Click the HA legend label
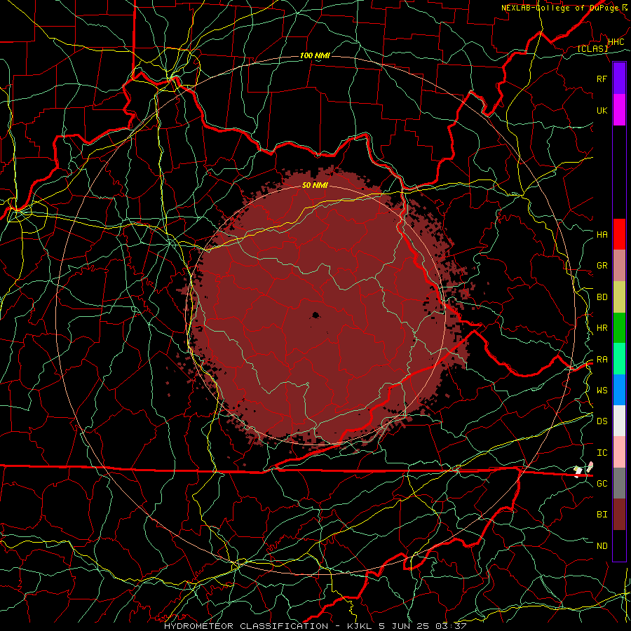The height and width of the screenshot is (631, 631). (x=602, y=235)
